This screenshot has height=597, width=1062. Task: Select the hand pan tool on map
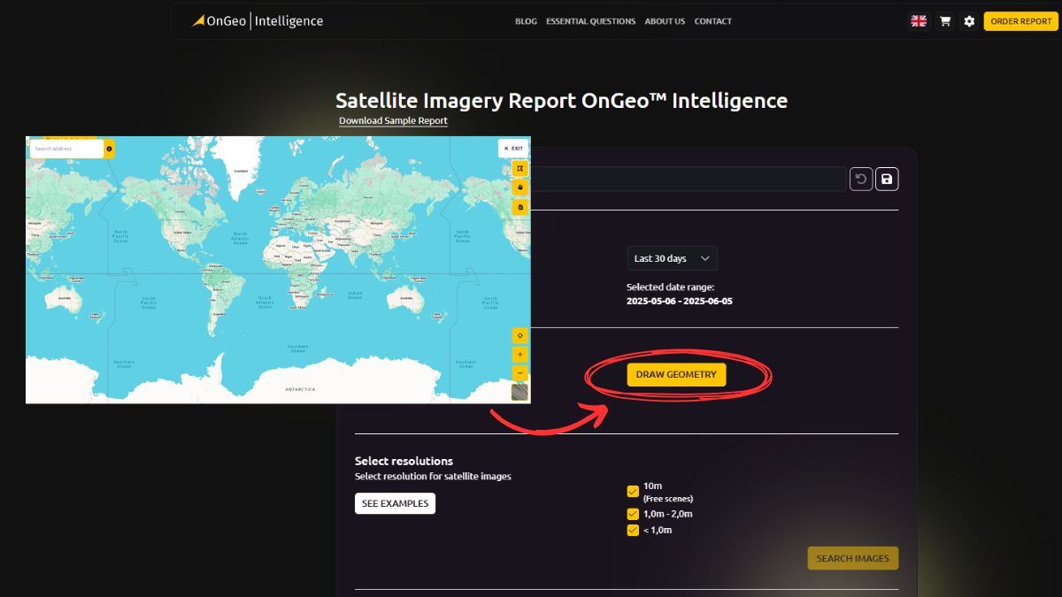coord(520,188)
